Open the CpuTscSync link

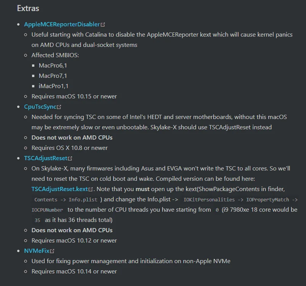coord(40,107)
